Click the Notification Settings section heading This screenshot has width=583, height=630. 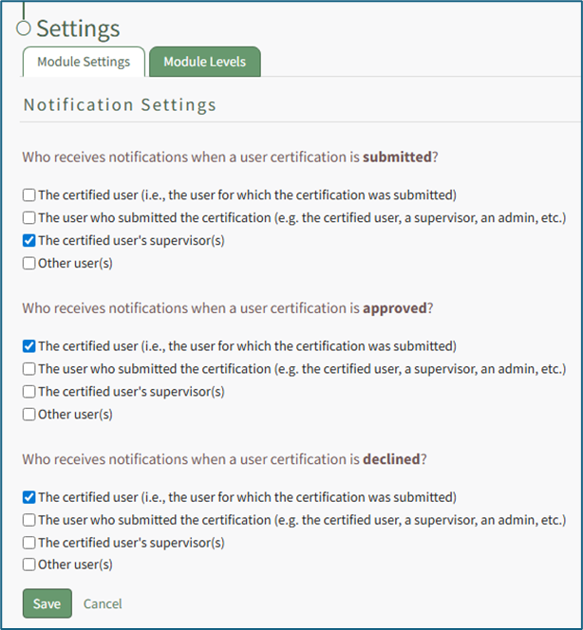point(120,105)
